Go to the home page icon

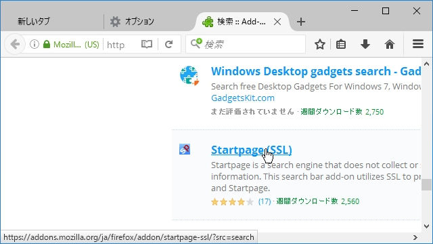(x=390, y=44)
